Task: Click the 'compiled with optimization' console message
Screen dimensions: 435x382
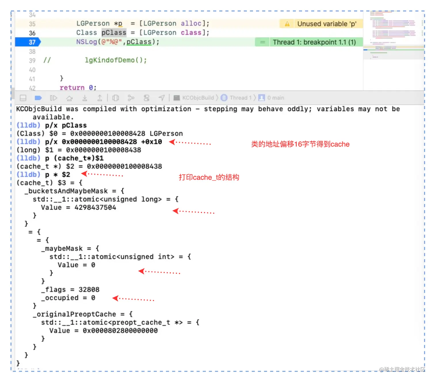Action: [208, 113]
